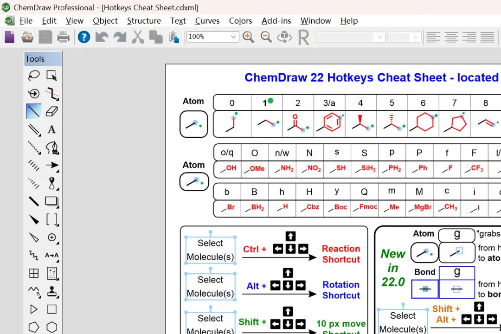Choose the Structure Perspective rotation tool
The height and width of the screenshot is (334, 501).
point(34,93)
